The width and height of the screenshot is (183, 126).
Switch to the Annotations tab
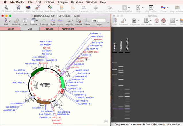pos(68,29)
